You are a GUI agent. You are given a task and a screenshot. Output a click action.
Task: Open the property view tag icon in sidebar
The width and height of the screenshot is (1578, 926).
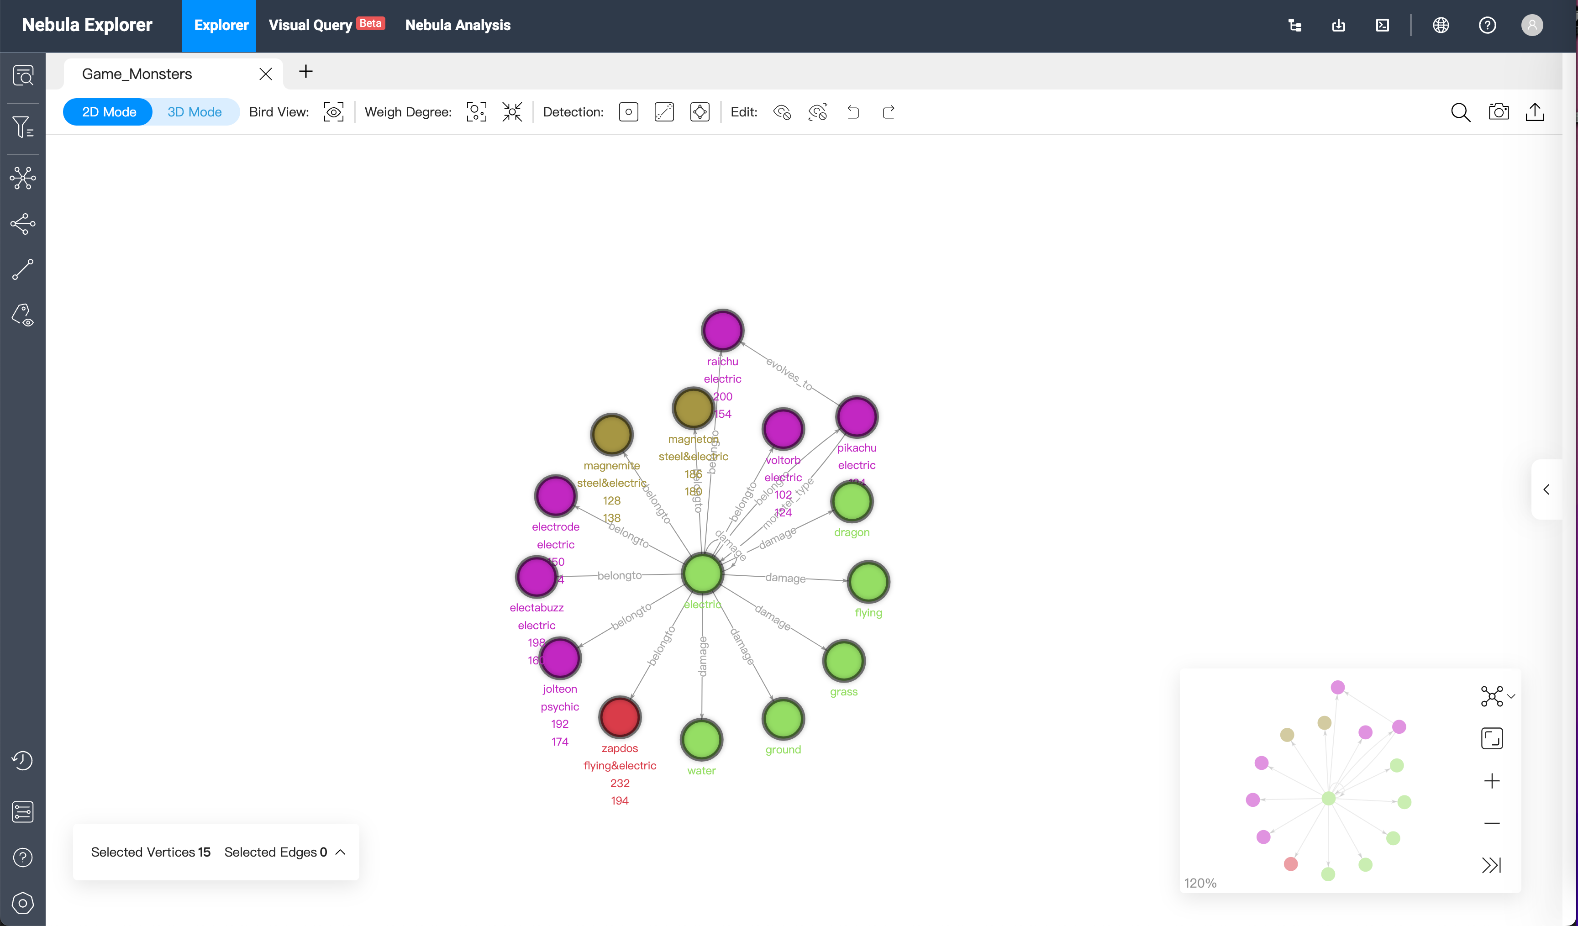[23, 315]
